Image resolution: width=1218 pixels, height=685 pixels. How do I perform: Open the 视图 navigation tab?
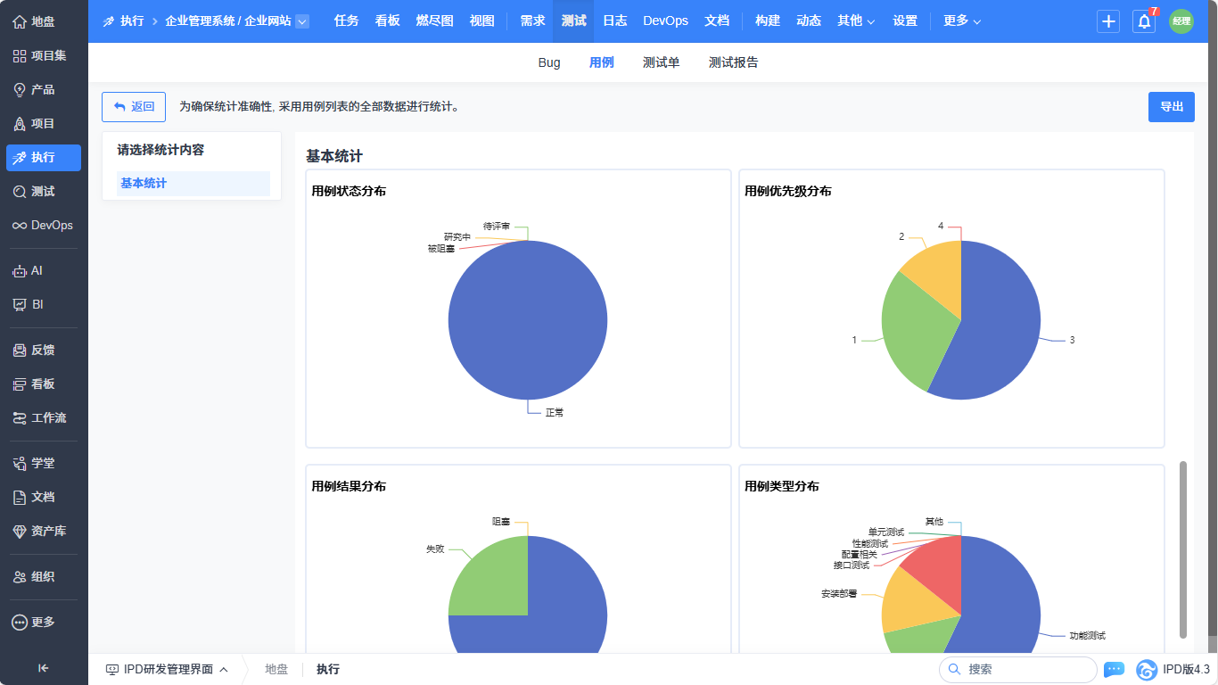click(482, 21)
